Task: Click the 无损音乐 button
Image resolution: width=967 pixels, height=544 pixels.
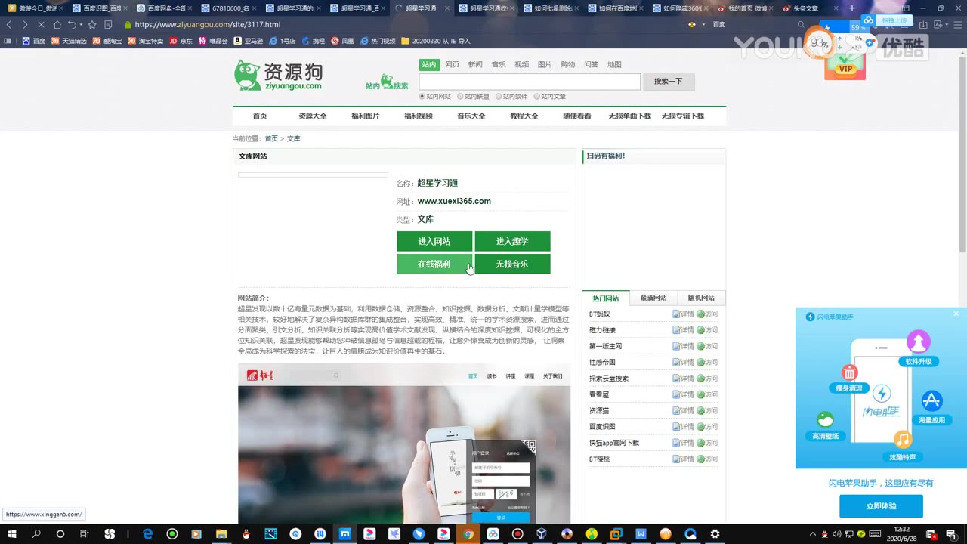Action: point(512,264)
